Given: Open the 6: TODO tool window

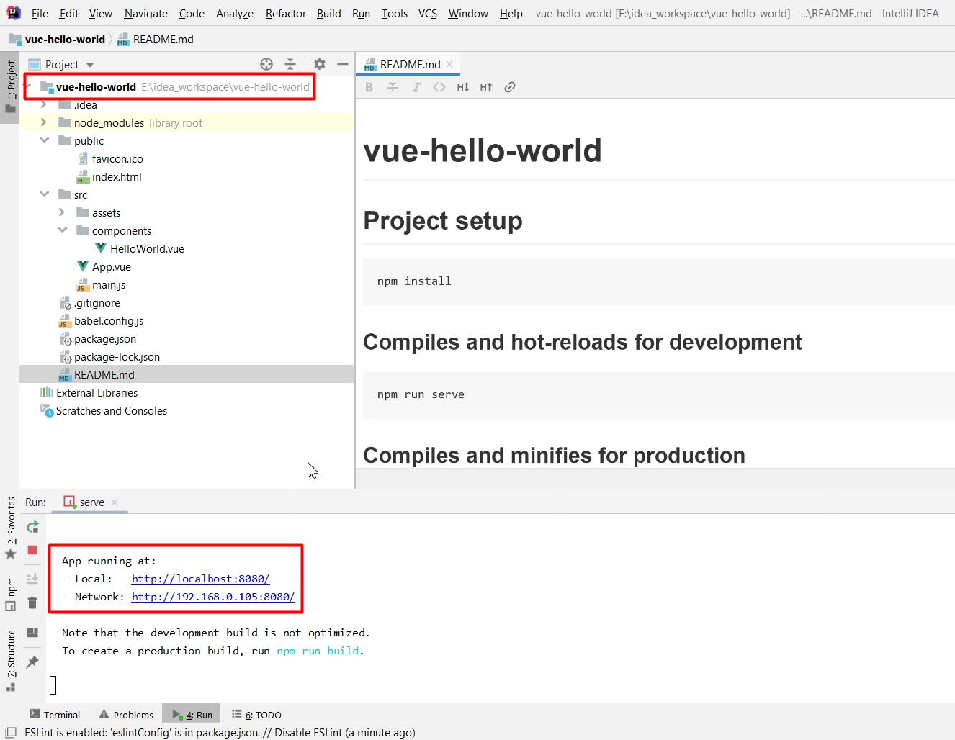Looking at the screenshot, I should pos(256,715).
